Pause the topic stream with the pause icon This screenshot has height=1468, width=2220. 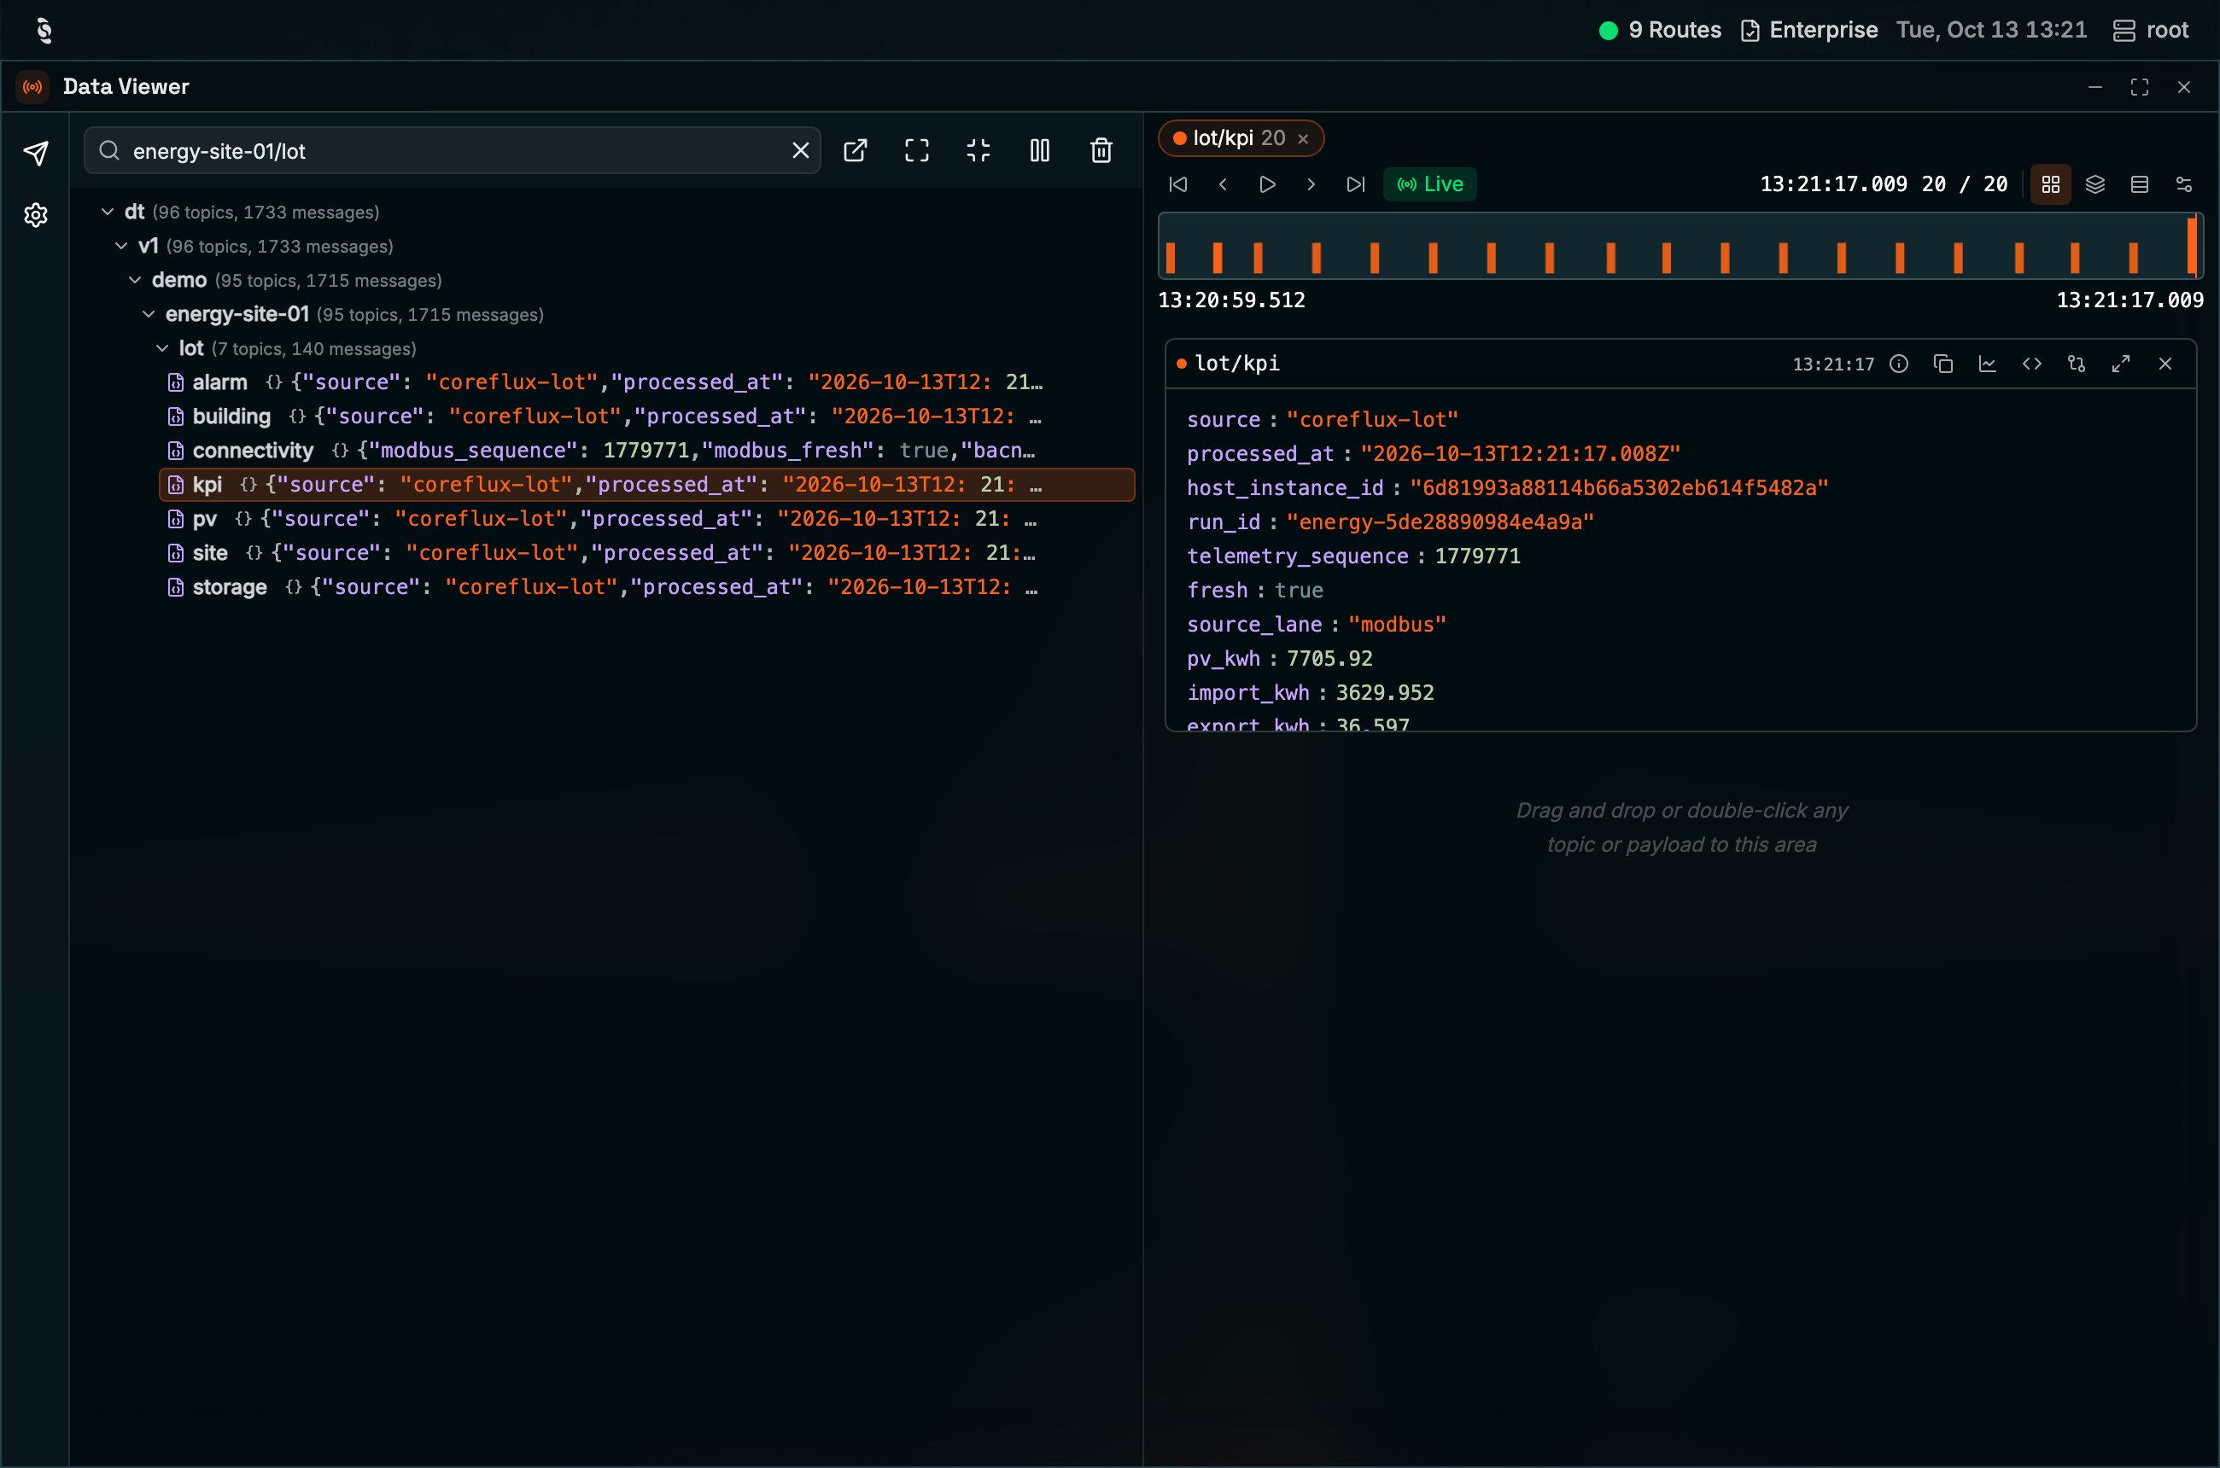point(1040,151)
